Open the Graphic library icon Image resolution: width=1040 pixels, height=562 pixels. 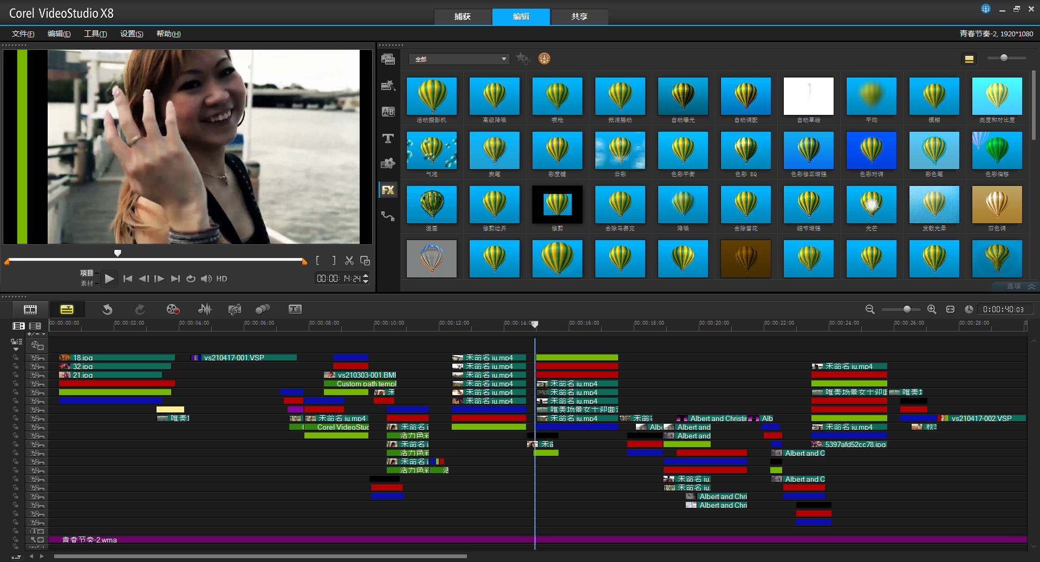388,163
